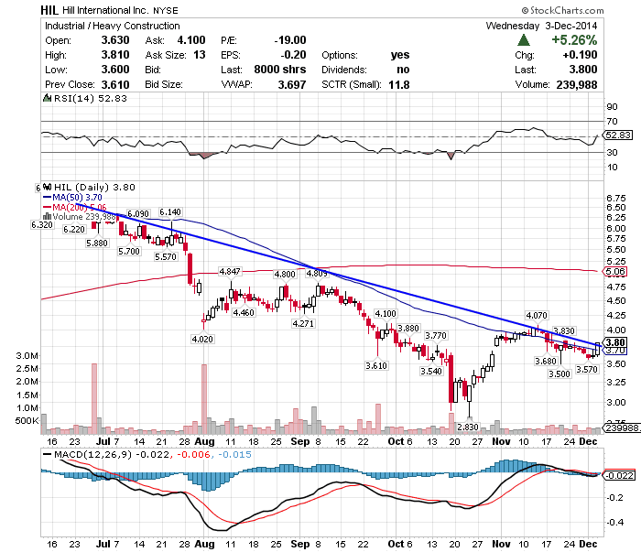641x552 pixels.
Task: Click the StockCharts.com watermark link
Action: pyautogui.click(x=562, y=10)
